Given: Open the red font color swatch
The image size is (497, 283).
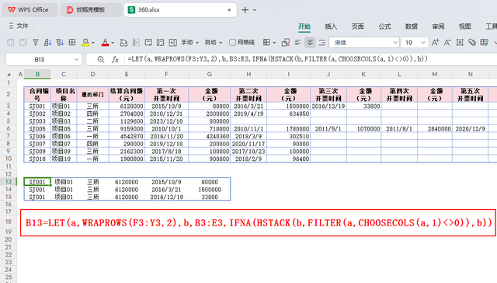Looking at the screenshot, I should (105, 43).
